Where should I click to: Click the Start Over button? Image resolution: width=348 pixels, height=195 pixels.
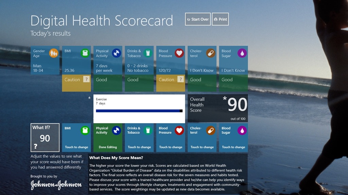198,19
